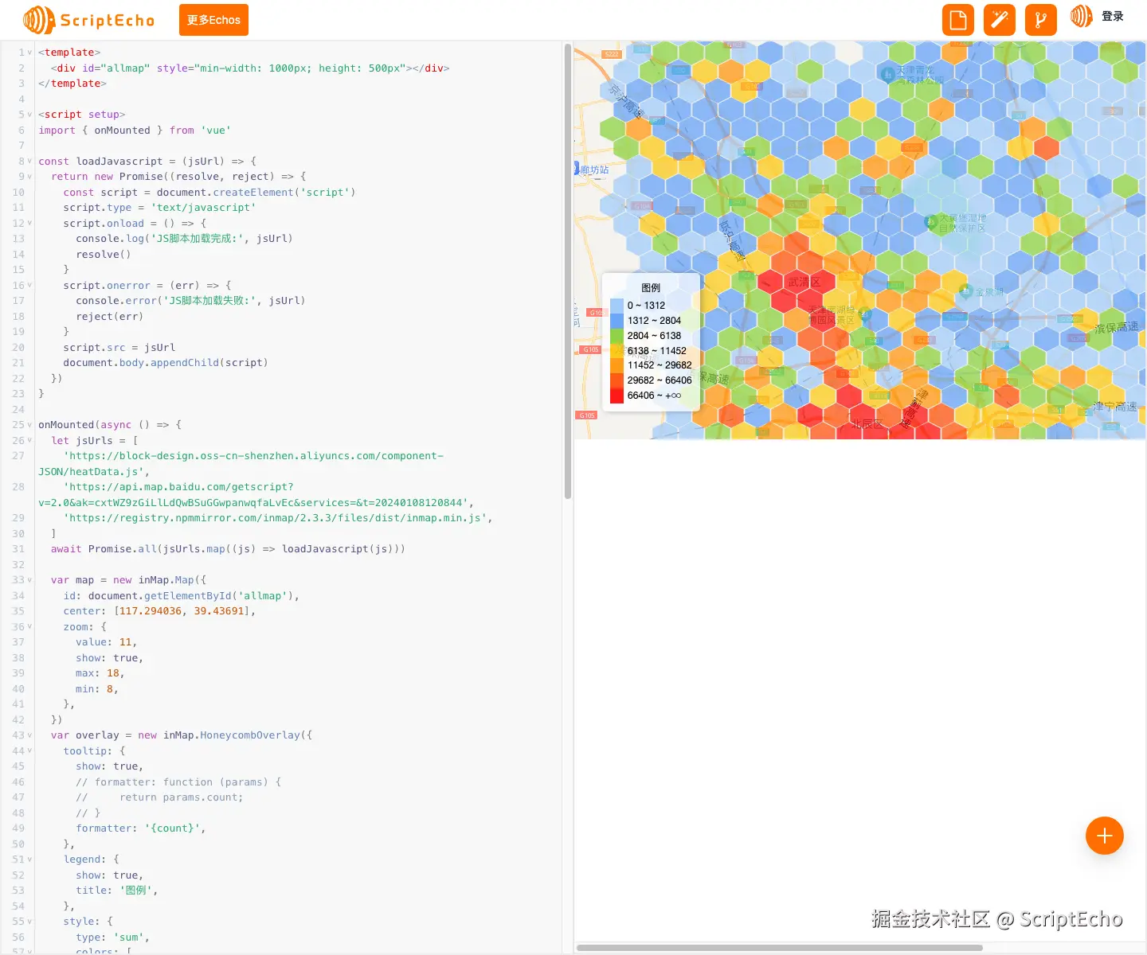Click the allmap div tag on line 2

point(250,68)
